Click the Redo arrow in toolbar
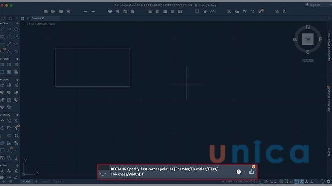This screenshot has width=332, height=186. [x=93, y=11]
